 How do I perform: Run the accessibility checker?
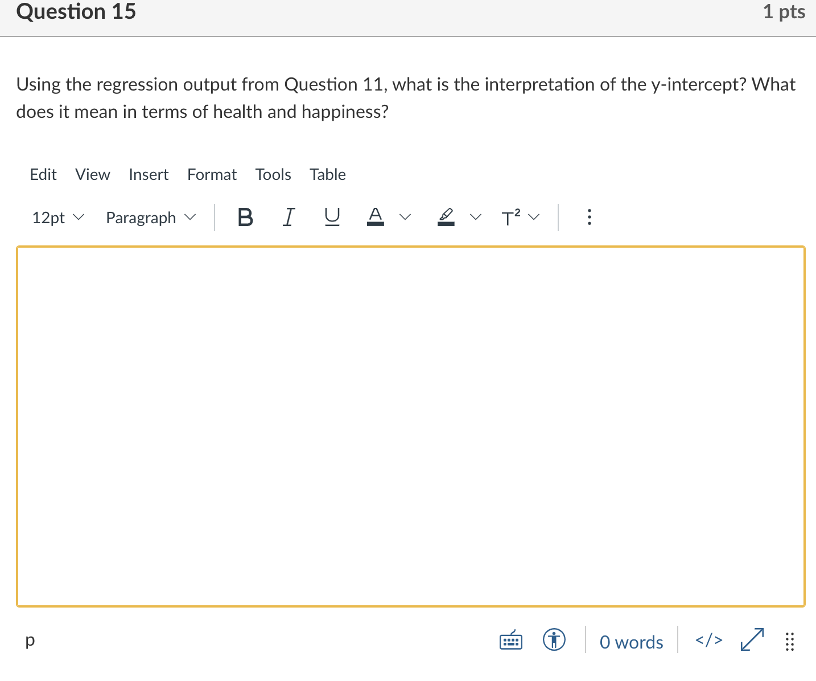click(553, 640)
